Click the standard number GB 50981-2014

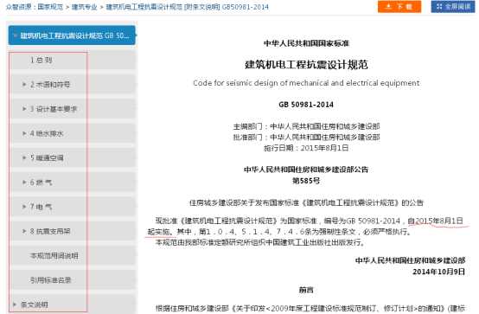coord(306,105)
